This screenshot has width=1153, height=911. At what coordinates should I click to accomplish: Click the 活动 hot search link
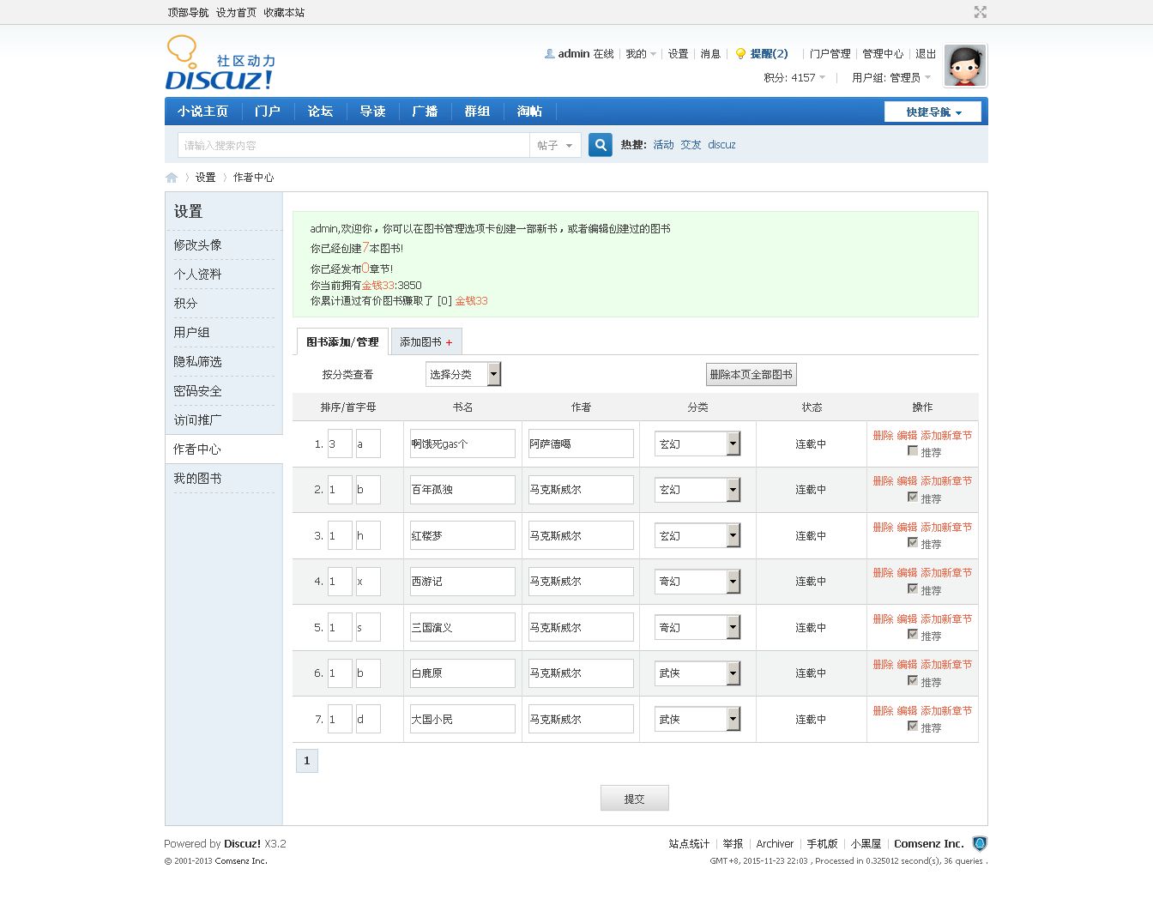663,145
